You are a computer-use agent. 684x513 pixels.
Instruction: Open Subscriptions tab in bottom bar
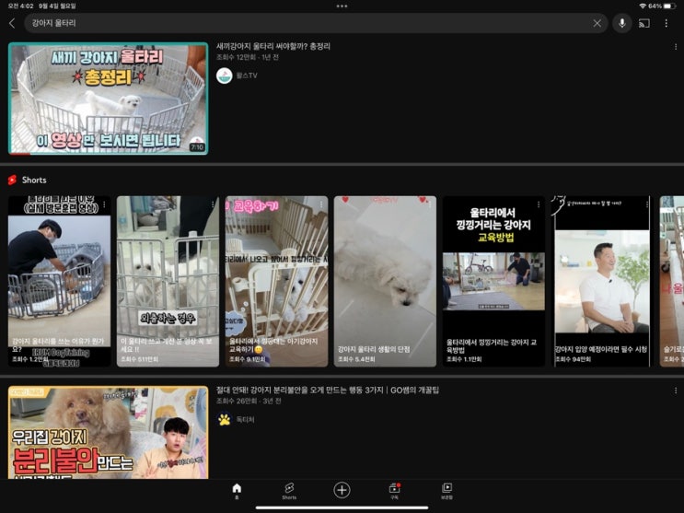pyautogui.click(x=394, y=491)
